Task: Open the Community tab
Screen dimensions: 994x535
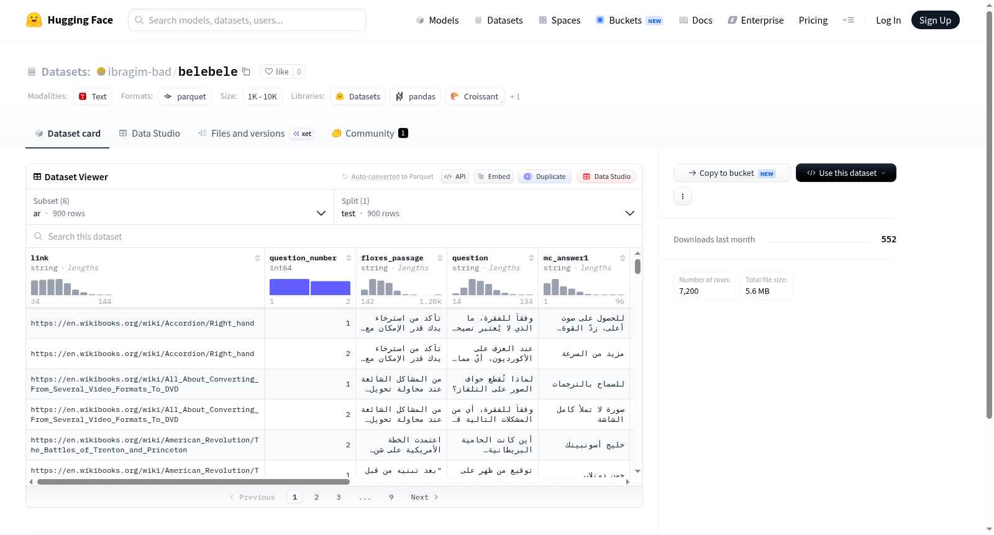Action: click(x=370, y=134)
